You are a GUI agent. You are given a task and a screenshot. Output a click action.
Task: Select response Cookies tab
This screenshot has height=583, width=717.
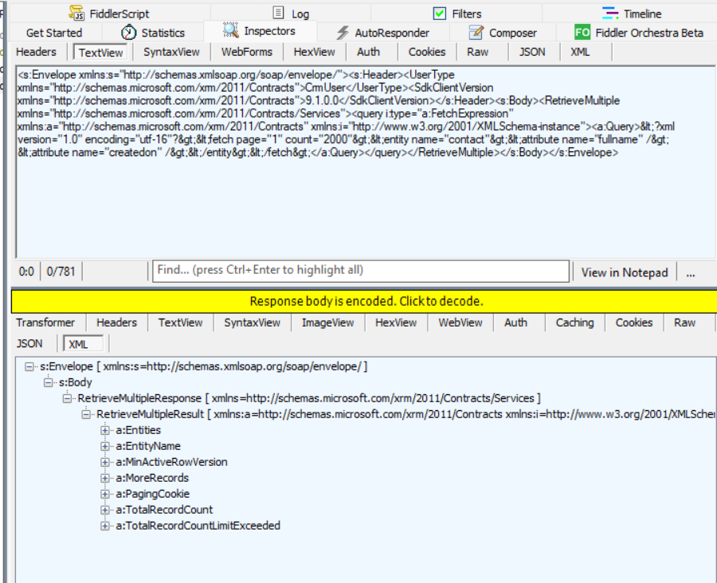click(x=634, y=323)
